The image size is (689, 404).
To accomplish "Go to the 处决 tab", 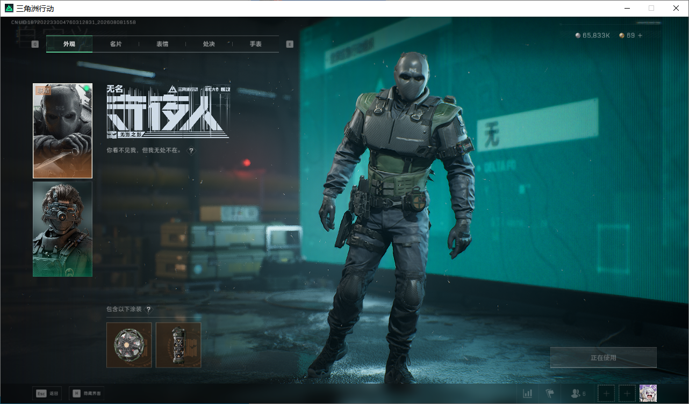I will [209, 44].
